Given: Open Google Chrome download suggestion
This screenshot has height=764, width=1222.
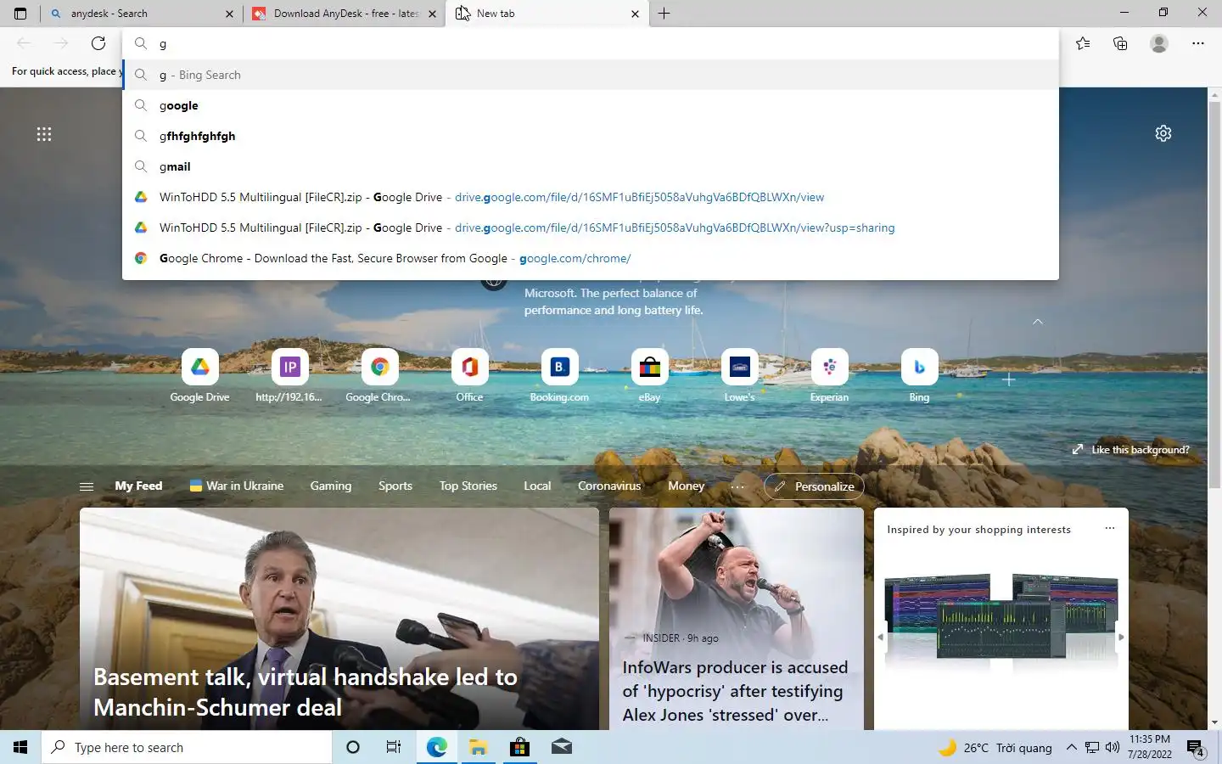Looking at the screenshot, I should coord(591,258).
